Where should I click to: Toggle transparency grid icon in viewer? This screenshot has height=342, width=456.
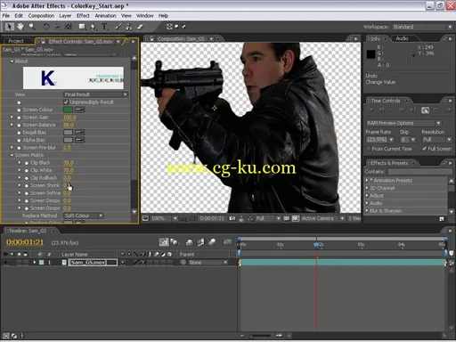tap(295, 218)
